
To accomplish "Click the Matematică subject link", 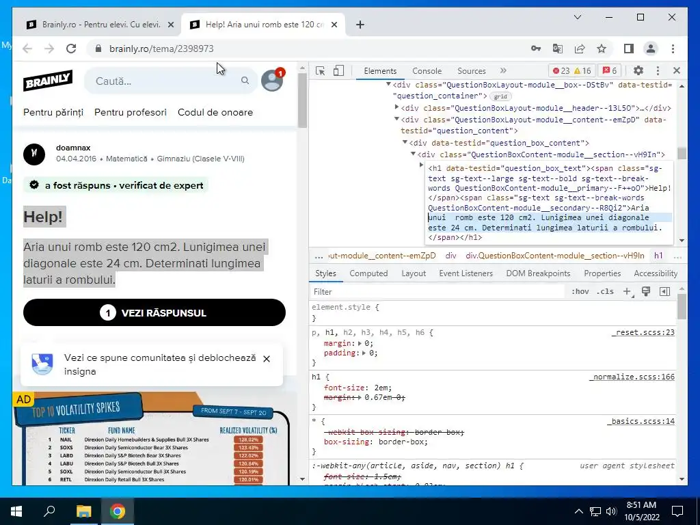I will coord(126,159).
